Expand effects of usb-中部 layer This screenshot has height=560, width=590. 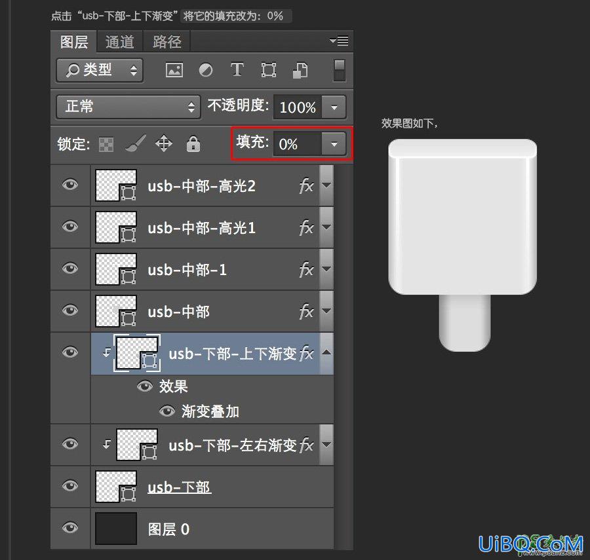[x=326, y=311]
